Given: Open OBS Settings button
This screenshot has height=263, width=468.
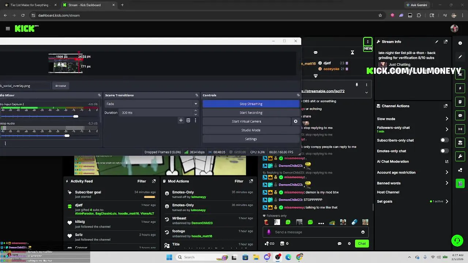Looking at the screenshot, I should [251, 139].
